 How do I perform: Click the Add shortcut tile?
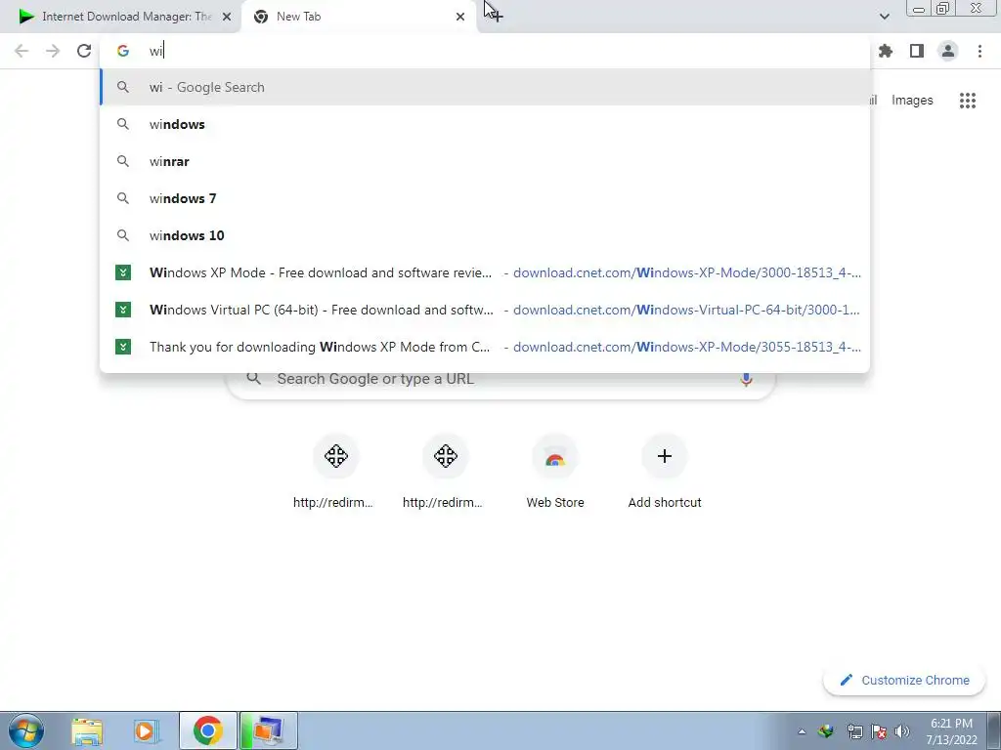665,473
